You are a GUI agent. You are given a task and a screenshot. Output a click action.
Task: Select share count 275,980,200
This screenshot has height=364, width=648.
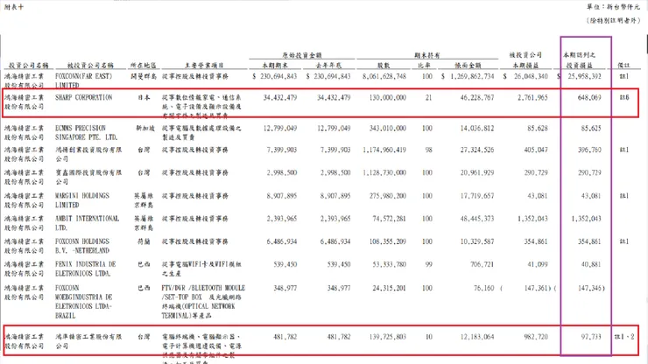coord(388,195)
